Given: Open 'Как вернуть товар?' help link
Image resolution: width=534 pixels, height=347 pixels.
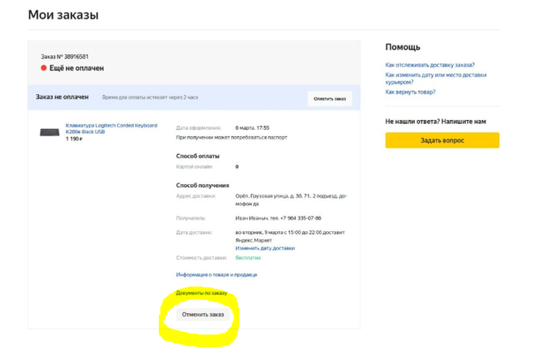Looking at the screenshot, I should pyautogui.click(x=410, y=92).
